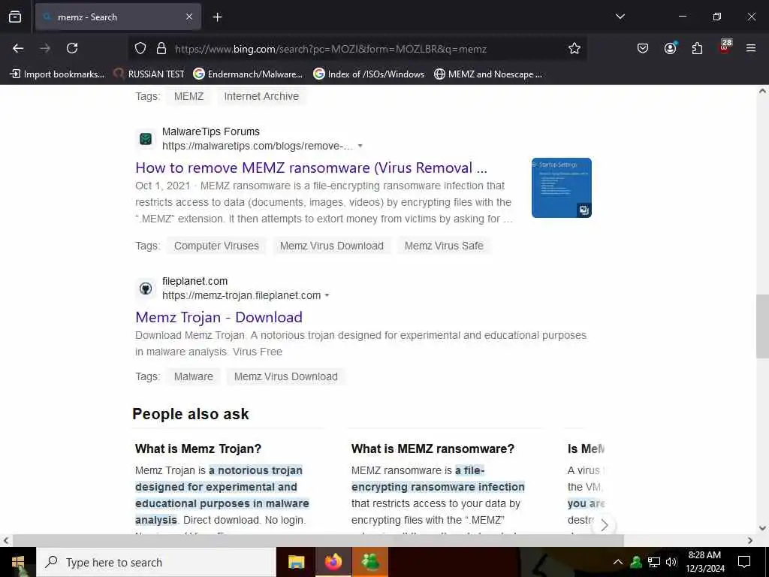Viewport: 769px width, 577px height.
Task: Open the green people app in taskbar
Action: click(370, 562)
